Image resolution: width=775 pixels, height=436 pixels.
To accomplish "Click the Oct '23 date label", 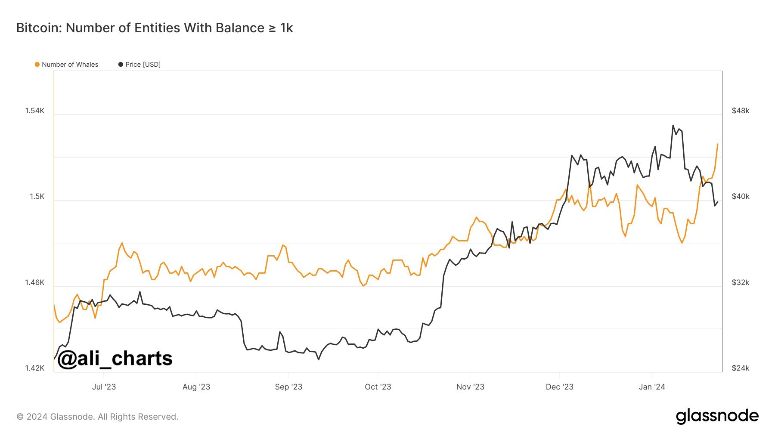I will 378,387.
